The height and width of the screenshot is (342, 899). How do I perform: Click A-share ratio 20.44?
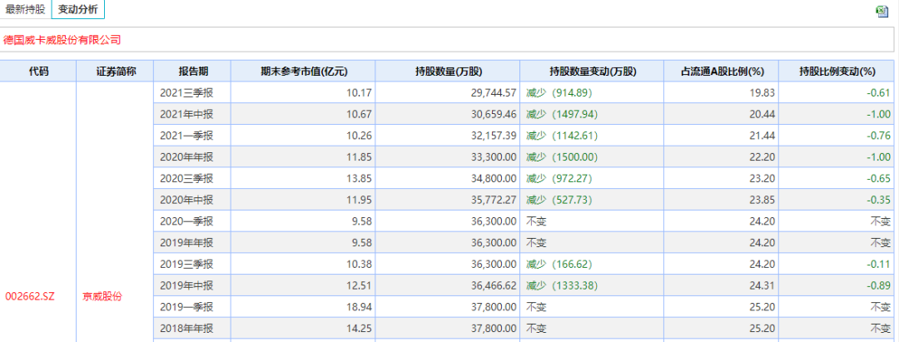pos(763,114)
